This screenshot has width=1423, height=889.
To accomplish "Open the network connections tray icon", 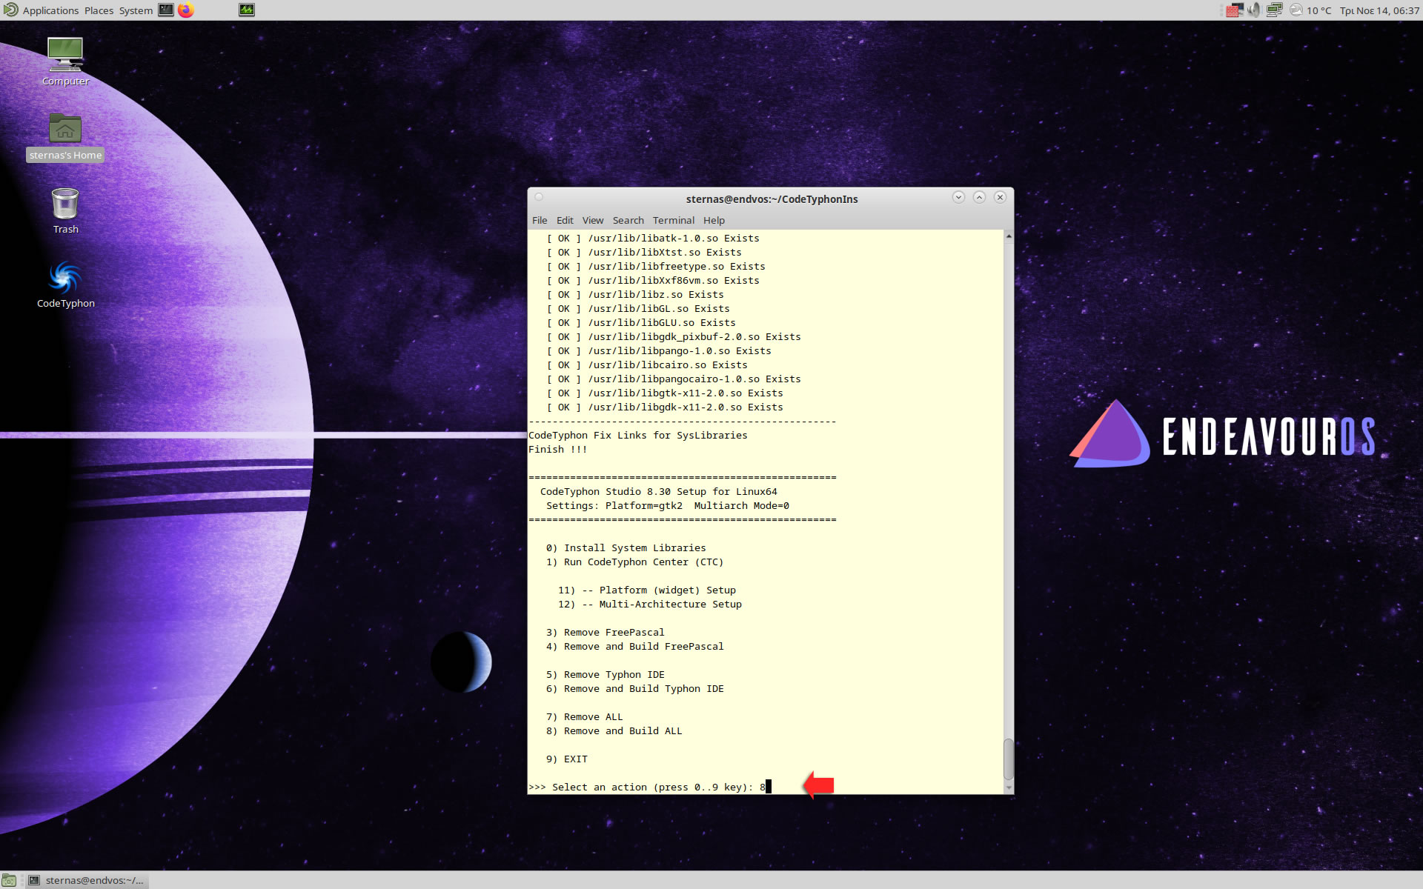I will pyautogui.click(x=1274, y=10).
